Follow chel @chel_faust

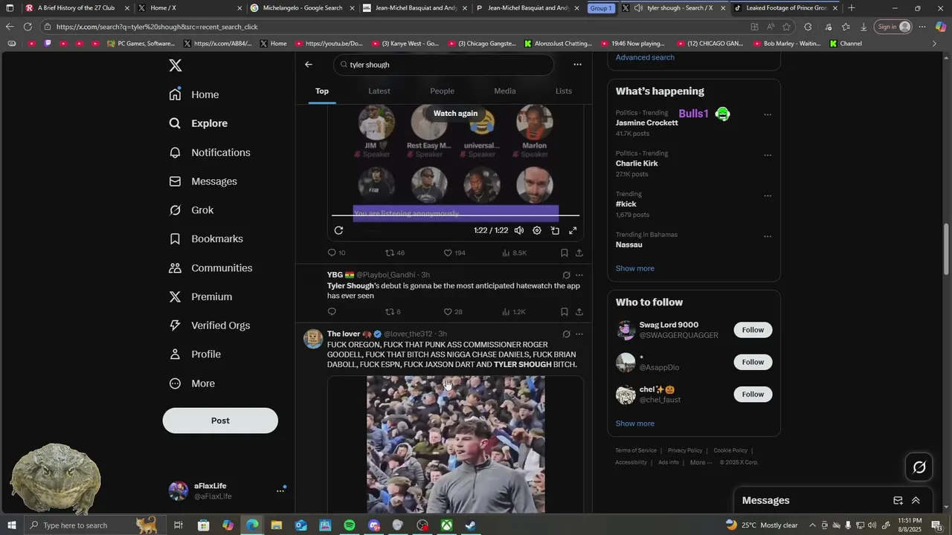[x=753, y=394]
